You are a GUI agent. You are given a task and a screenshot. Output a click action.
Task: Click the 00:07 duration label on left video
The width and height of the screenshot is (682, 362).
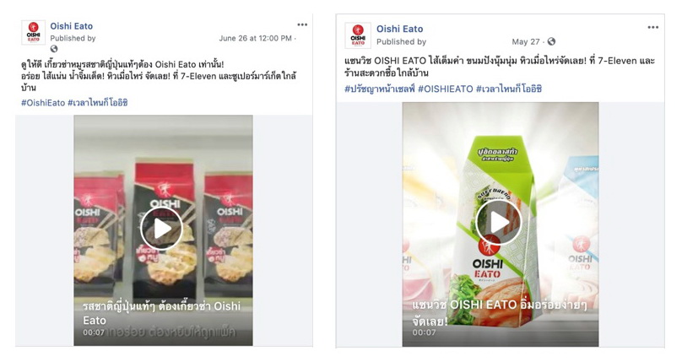coord(94,332)
